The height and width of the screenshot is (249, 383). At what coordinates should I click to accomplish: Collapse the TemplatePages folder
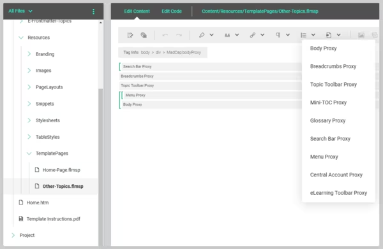point(29,153)
